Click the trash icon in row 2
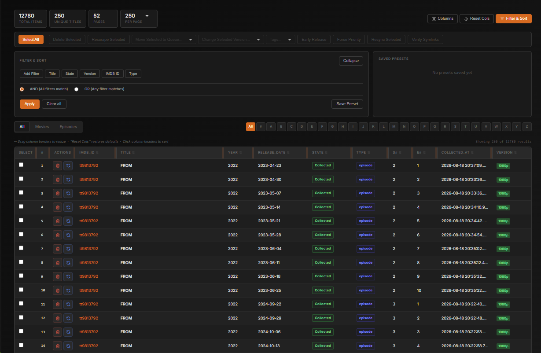The height and width of the screenshot is (353, 541). coord(57,180)
